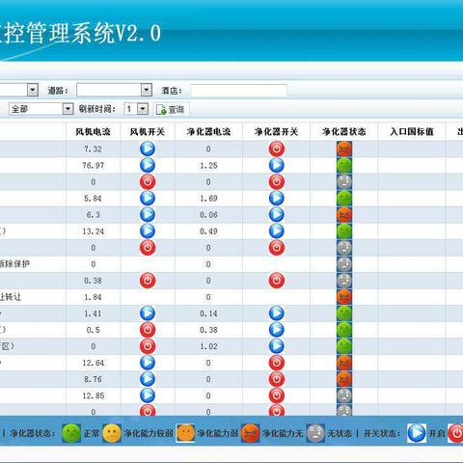Click the yellow 净化能力较弱 legend face icon
This screenshot has width=463, height=463.
pos(112,433)
